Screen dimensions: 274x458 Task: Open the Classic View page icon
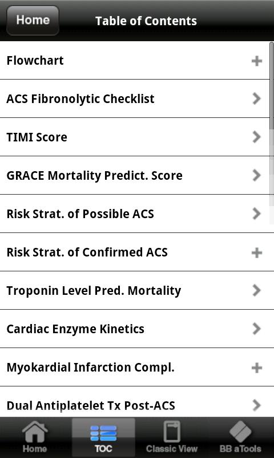tap(172, 432)
